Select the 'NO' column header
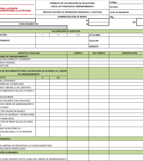The image size is (143, 161). tap(58, 78)
